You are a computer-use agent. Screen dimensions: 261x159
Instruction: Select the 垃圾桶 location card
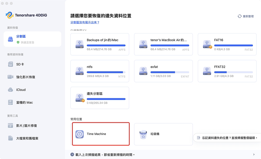coord(163,134)
